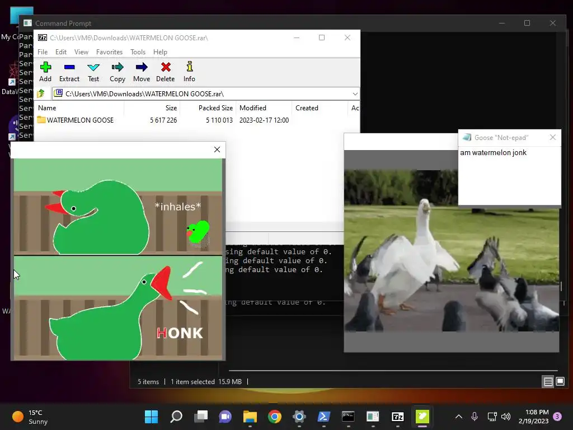573x430 pixels.
Task: Expand the 7-Zip address path dropdown
Action: [x=355, y=94]
